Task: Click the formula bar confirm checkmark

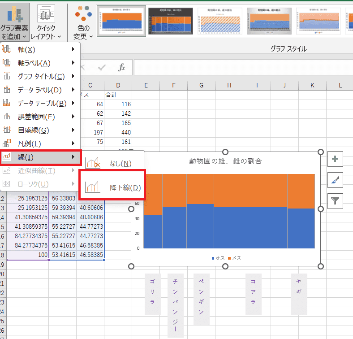Action: 102,67
